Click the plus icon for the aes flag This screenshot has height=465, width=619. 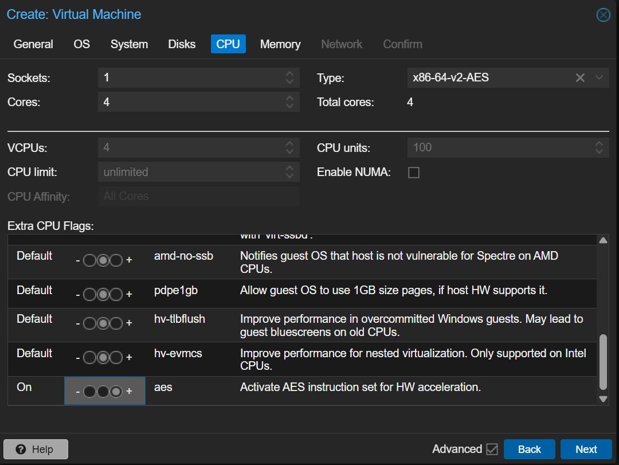(x=129, y=392)
